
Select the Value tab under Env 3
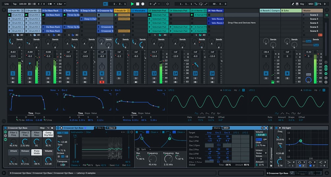[x=147, y=113]
